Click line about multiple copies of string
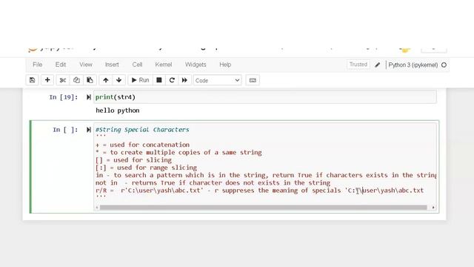Screen dimensions: 474x267 pyautogui.click(x=178, y=152)
